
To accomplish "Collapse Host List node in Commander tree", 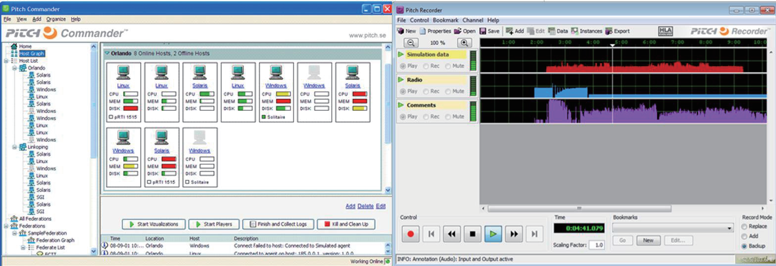I will [6, 60].
